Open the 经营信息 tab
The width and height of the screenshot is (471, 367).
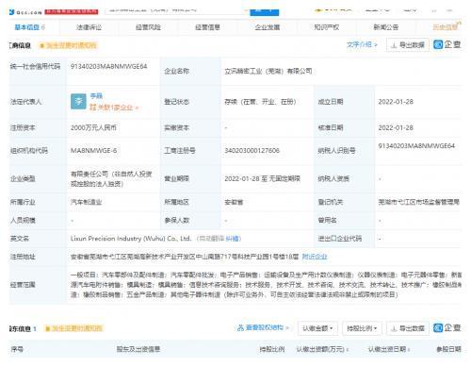point(207,27)
